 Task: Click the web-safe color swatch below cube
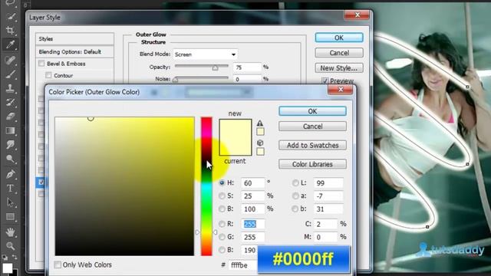[260, 152]
